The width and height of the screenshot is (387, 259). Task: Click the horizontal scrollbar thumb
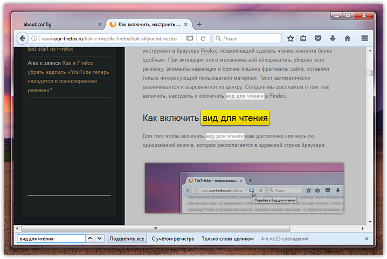click(156, 228)
